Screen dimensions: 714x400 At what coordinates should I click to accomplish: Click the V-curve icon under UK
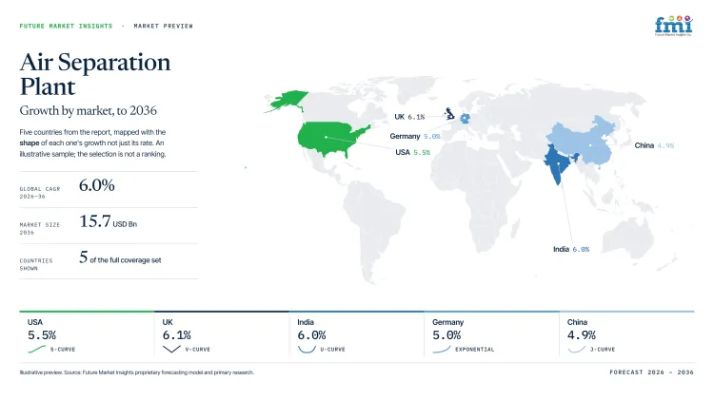coord(171,349)
